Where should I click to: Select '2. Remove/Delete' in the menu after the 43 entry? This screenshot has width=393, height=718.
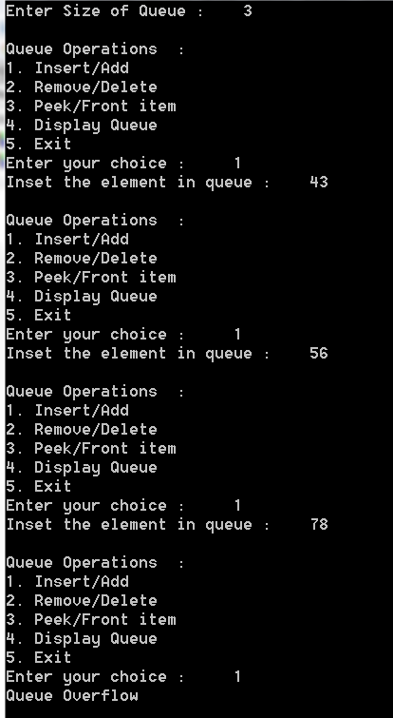tap(82, 259)
